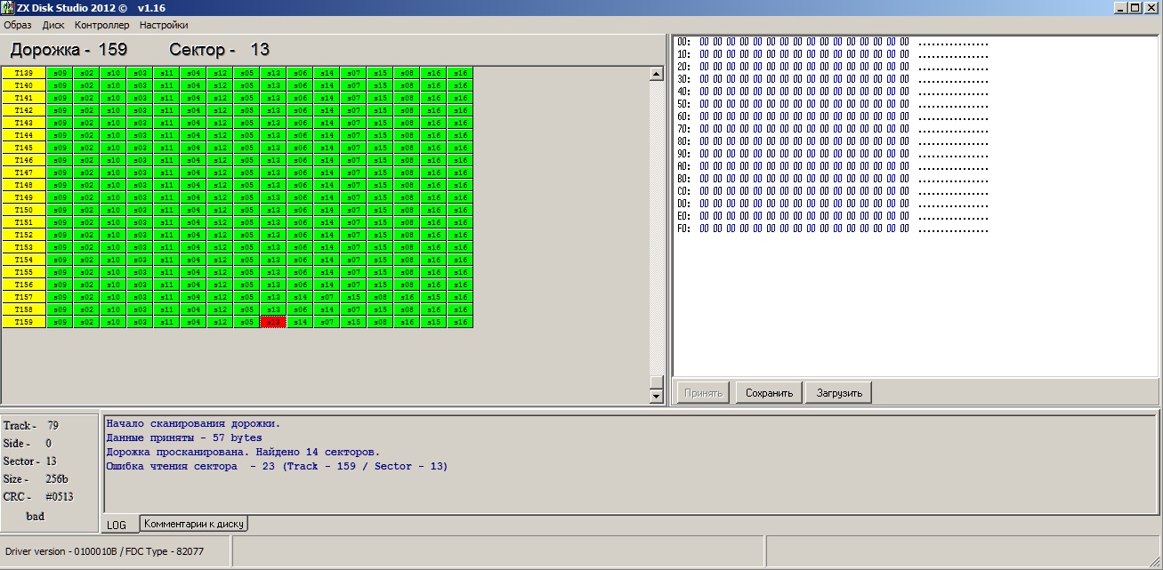This screenshot has width=1163, height=570.
Task: Select sector s14 in row T155
Action: (x=327, y=272)
